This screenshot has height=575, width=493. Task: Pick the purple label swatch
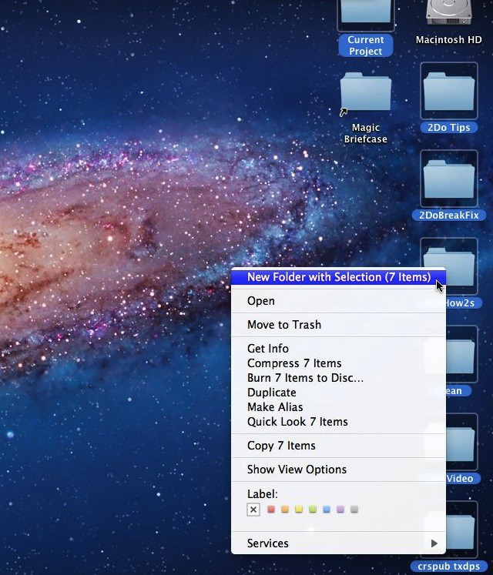(x=340, y=510)
